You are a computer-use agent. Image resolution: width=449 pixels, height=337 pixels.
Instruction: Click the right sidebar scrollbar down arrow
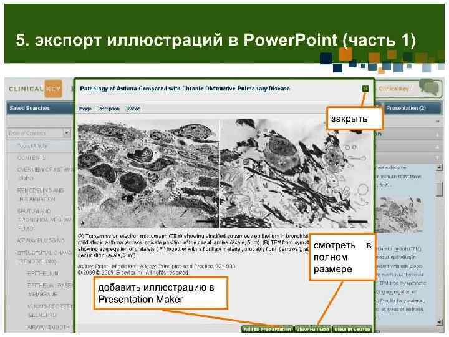coord(439,323)
